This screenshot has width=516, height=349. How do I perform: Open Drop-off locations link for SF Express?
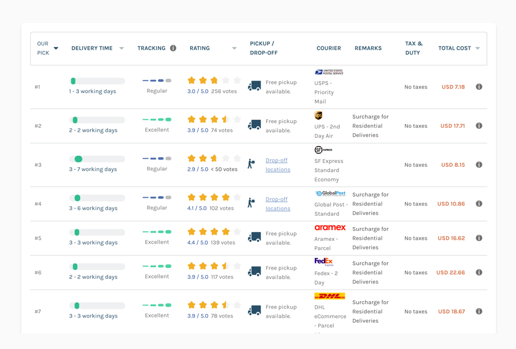[x=277, y=165]
